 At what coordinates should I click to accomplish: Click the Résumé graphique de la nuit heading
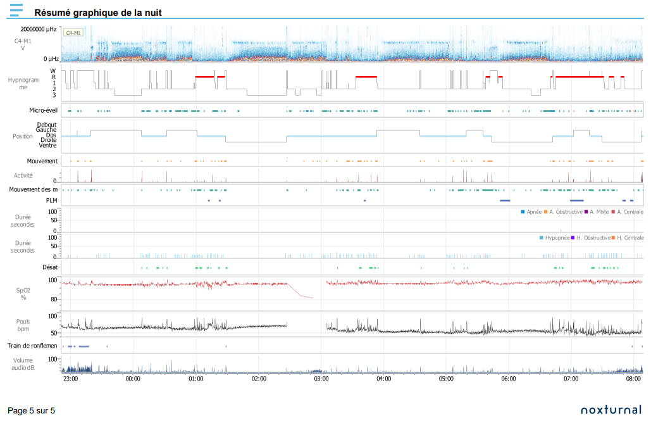coord(98,13)
